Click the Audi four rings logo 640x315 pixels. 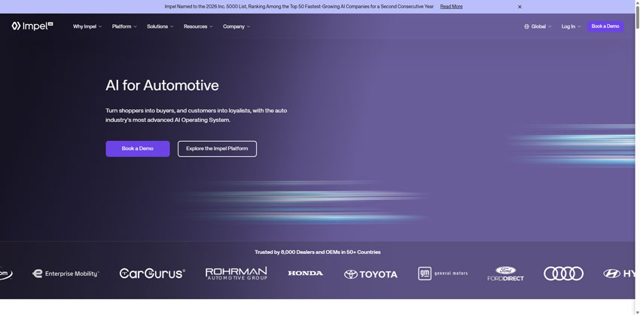(563, 274)
